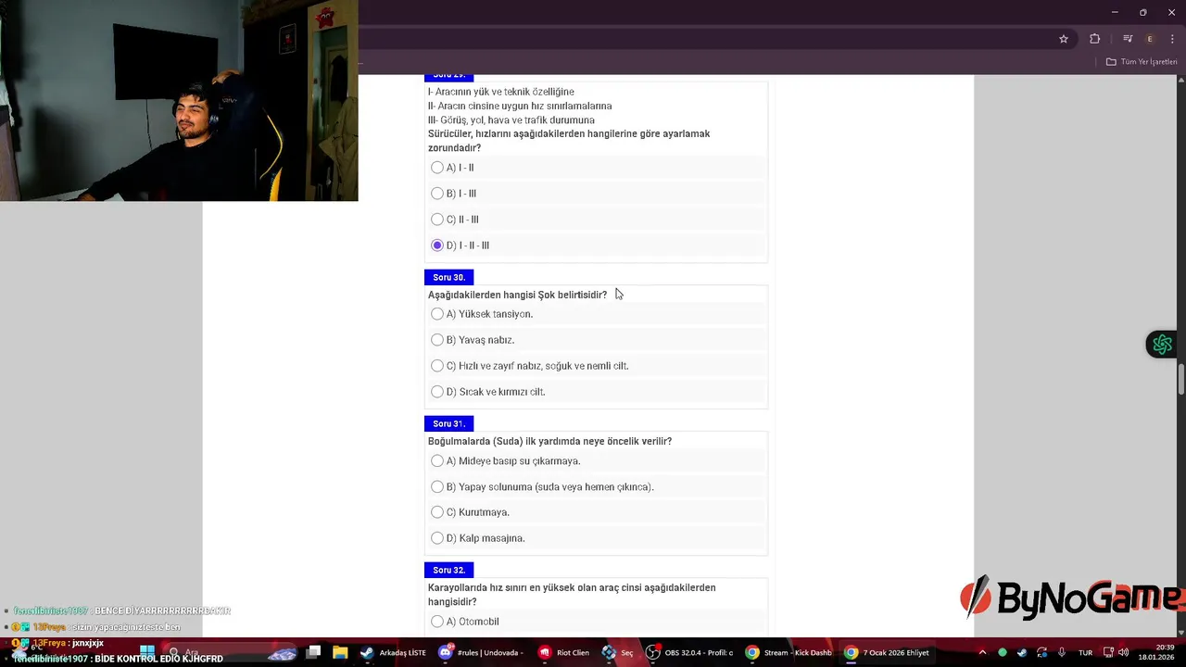Open File Explorer from the taskbar

(340, 652)
